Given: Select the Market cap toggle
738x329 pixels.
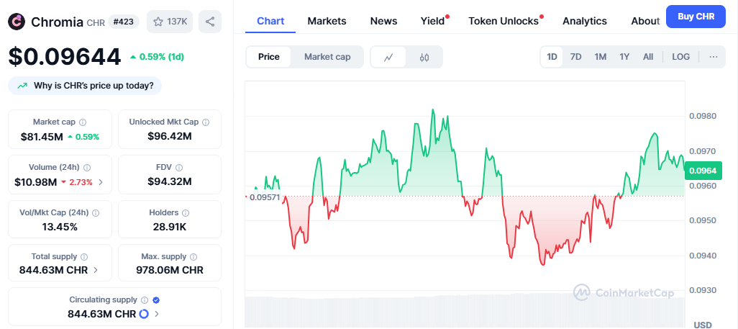Looking at the screenshot, I should point(327,57).
